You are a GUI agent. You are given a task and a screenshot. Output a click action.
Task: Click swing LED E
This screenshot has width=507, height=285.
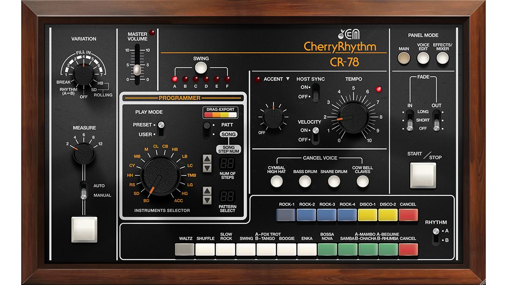coord(217,79)
